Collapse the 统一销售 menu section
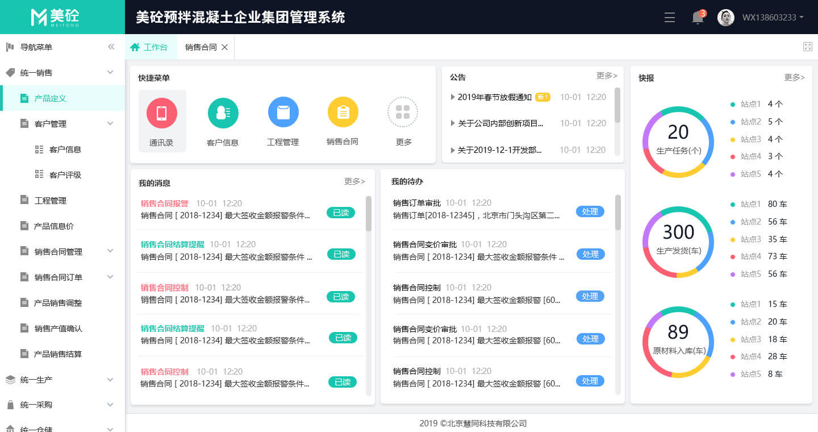The width and height of the screenshot is (818, 432). (x=110, y=73)
